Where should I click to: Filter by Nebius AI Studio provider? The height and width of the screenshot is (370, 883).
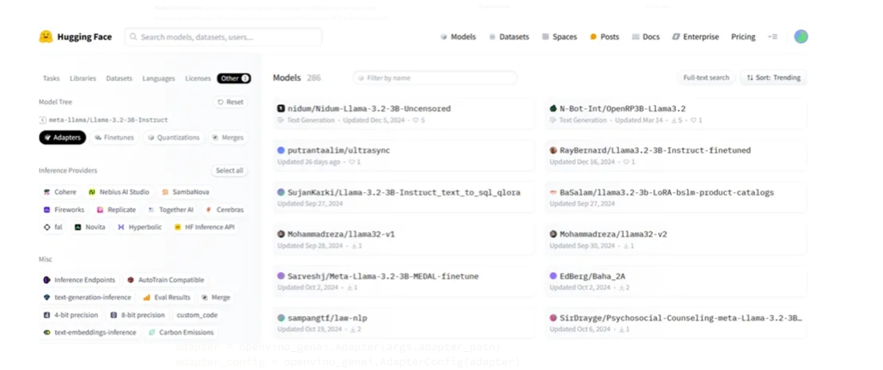pos(119,192)
